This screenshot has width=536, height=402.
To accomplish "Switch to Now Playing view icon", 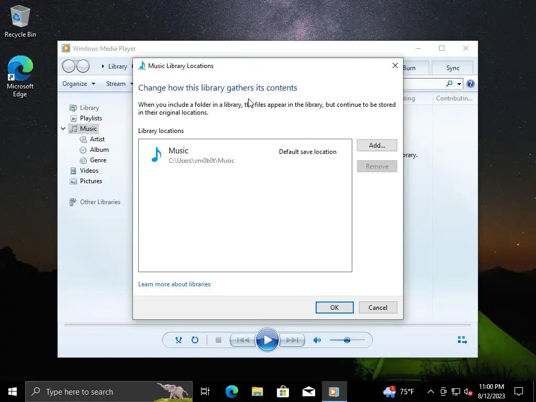I will click(462, 339).
